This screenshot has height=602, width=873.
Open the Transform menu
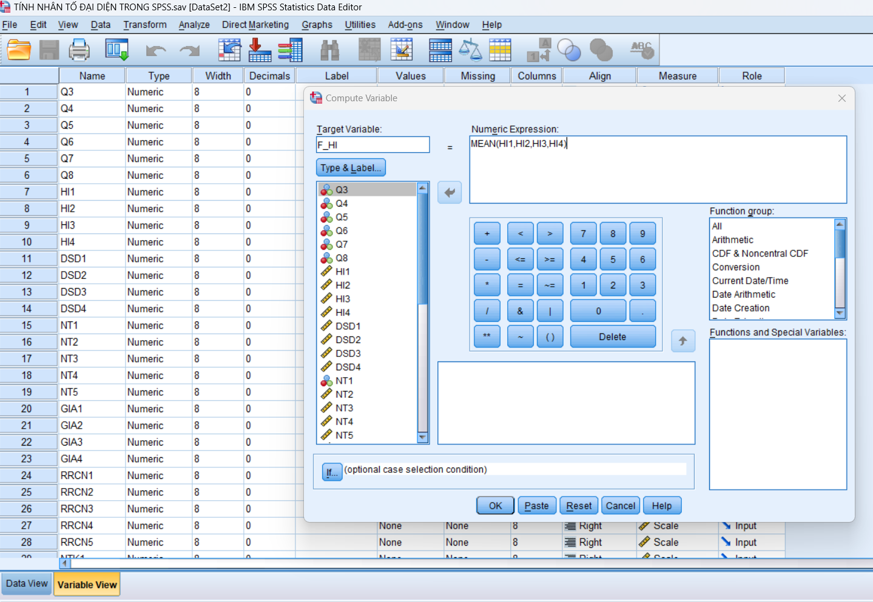click(144, 25)
